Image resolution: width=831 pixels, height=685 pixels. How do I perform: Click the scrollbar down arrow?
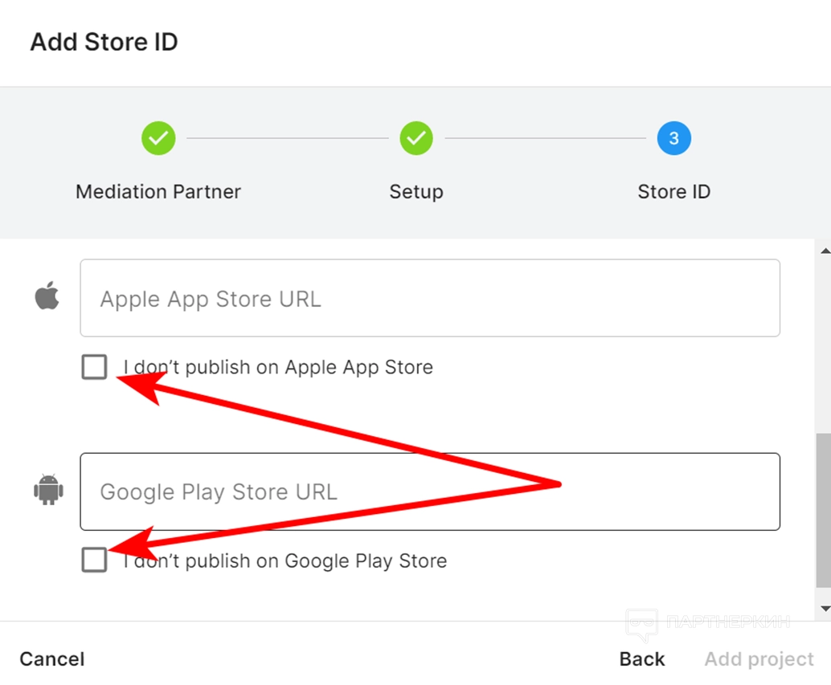(x=823, y=608)
